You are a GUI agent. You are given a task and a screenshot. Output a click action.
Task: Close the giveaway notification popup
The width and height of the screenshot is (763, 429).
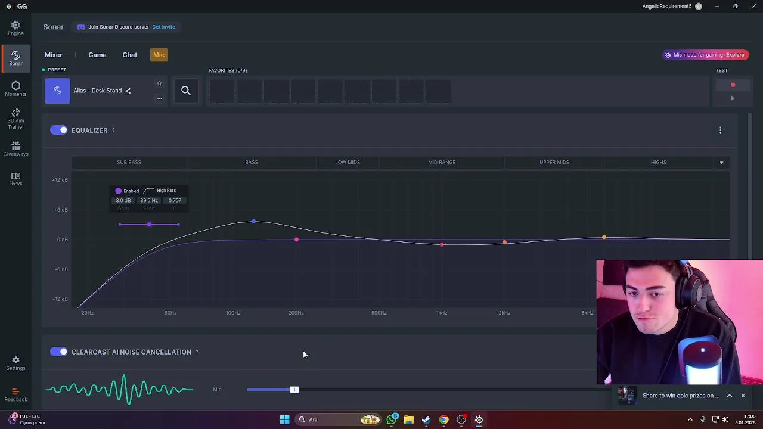pyautogui.click(x=743, y=396)
